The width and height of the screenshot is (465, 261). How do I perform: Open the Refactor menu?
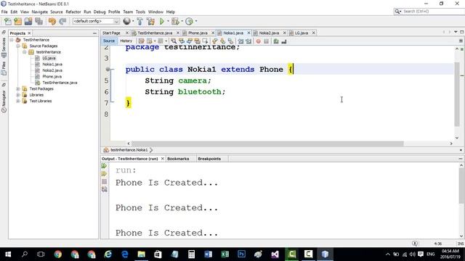click(73, 12)
